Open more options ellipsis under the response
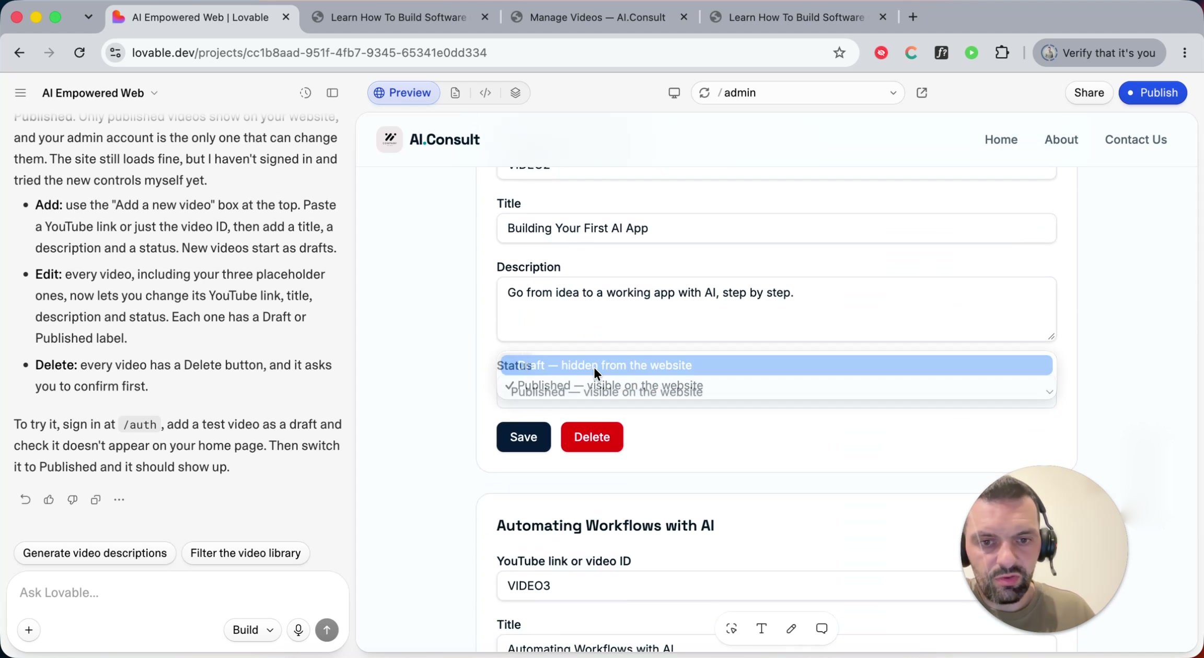Screen dimensions: 1204x658 [119, 500]
